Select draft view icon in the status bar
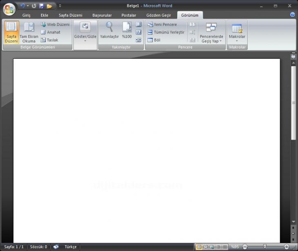The height and width of the screenshot is (251, 298). [x=225, y=247]
